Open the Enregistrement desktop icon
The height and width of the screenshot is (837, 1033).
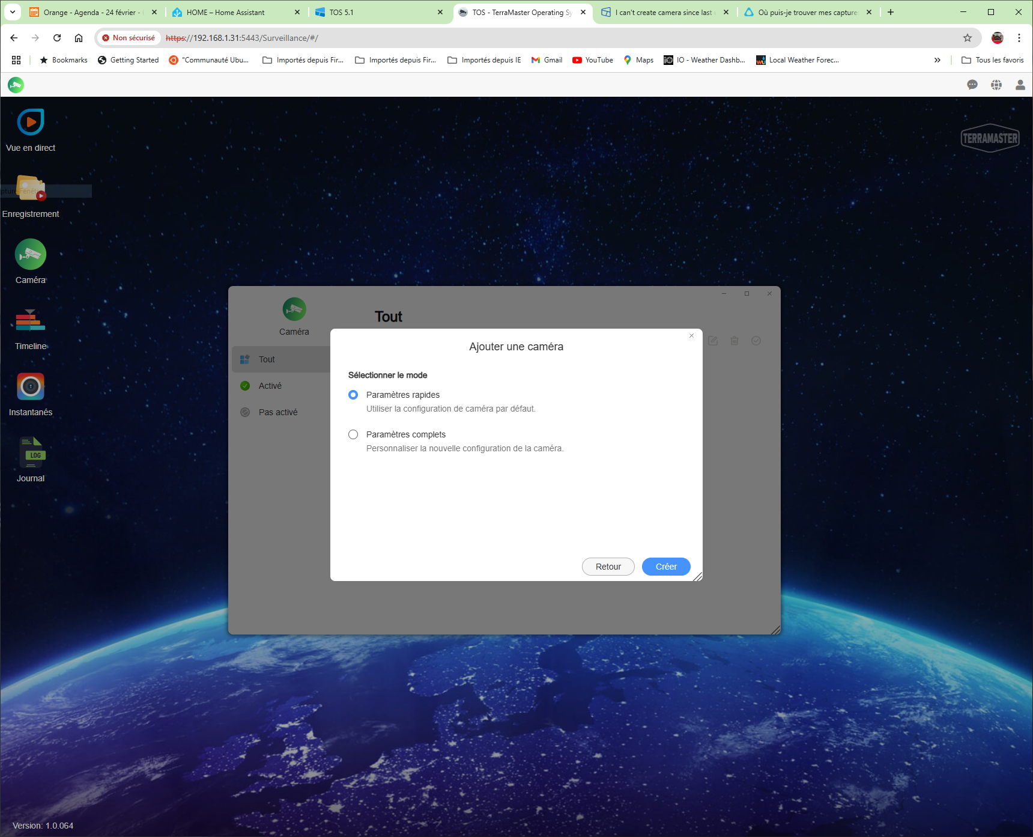coord(31,196)
